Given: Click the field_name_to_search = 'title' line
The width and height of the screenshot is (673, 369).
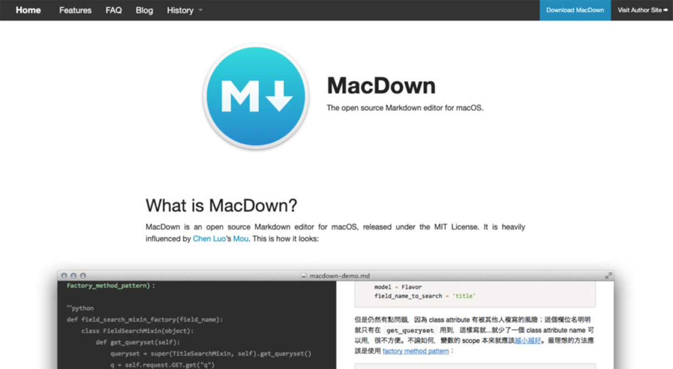Looking at the screenshot, I should [425, 296].
